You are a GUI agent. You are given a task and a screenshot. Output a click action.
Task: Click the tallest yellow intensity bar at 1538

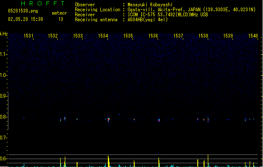(208, 161)
